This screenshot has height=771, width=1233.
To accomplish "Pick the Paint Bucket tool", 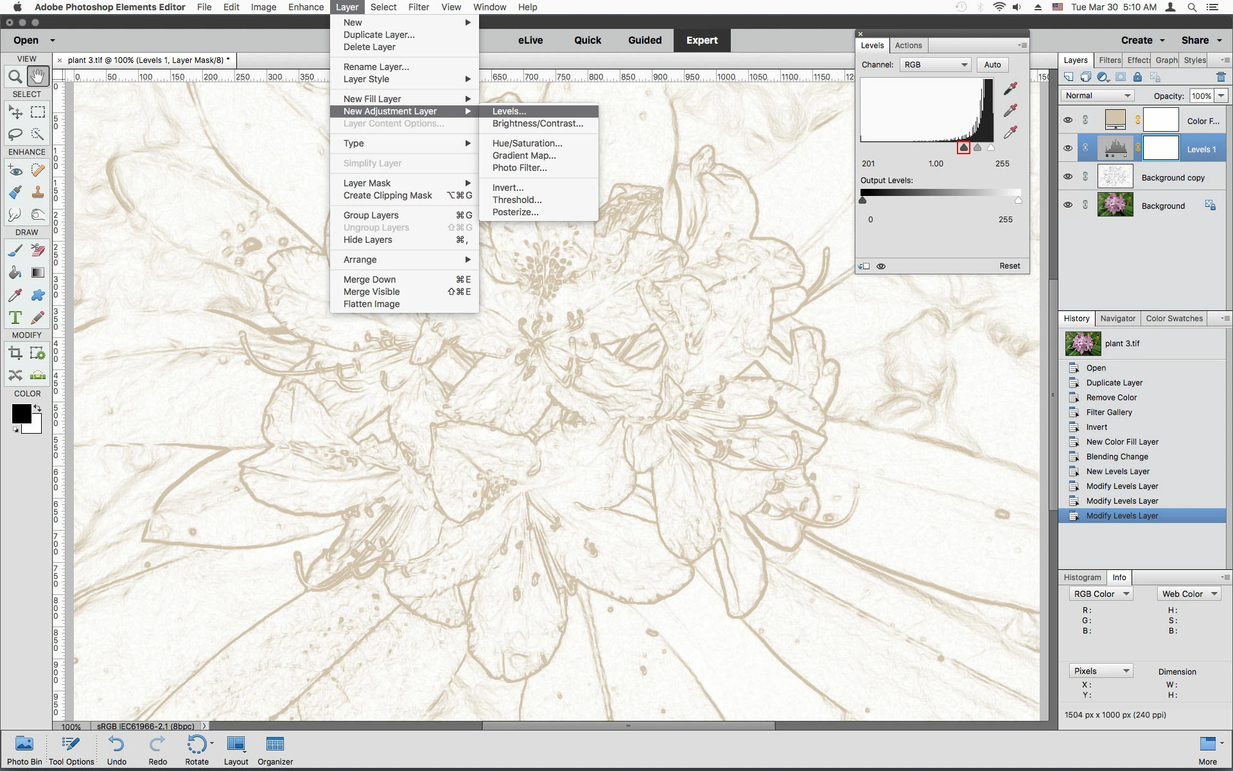I will coord(15,273).
